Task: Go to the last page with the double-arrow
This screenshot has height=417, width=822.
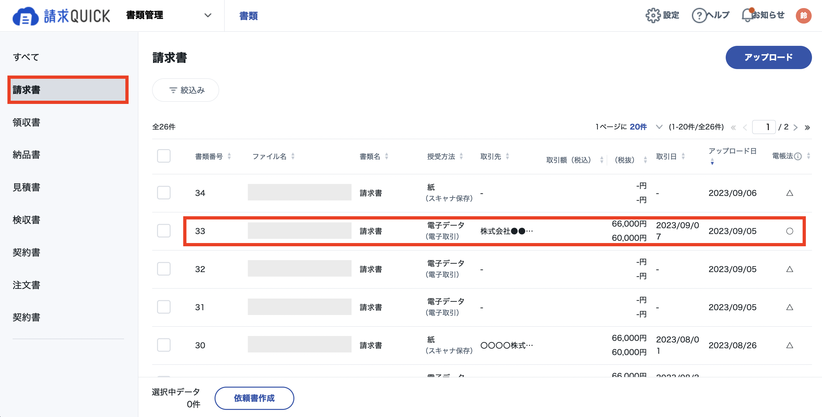Action: click(807, 127)
